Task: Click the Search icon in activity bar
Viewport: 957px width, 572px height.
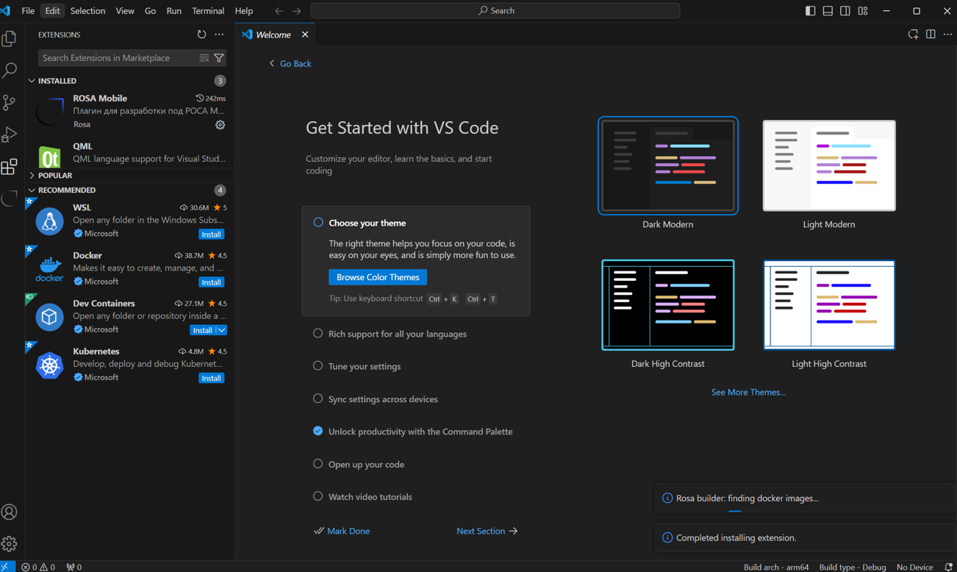Action: pyautogui.click(x=10, y=70)
